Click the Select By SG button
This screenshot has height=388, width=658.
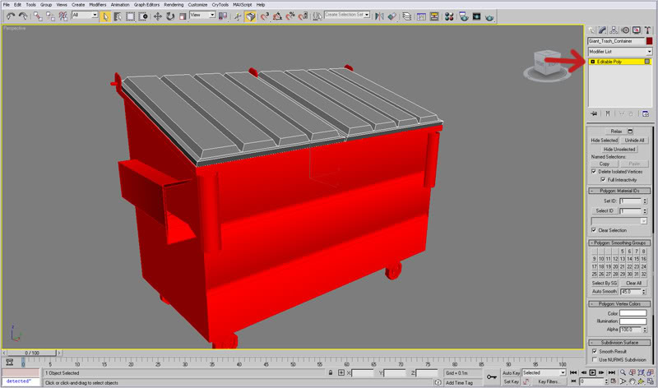click(604, 283)
